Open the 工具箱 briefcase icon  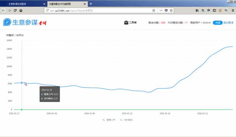126,23
